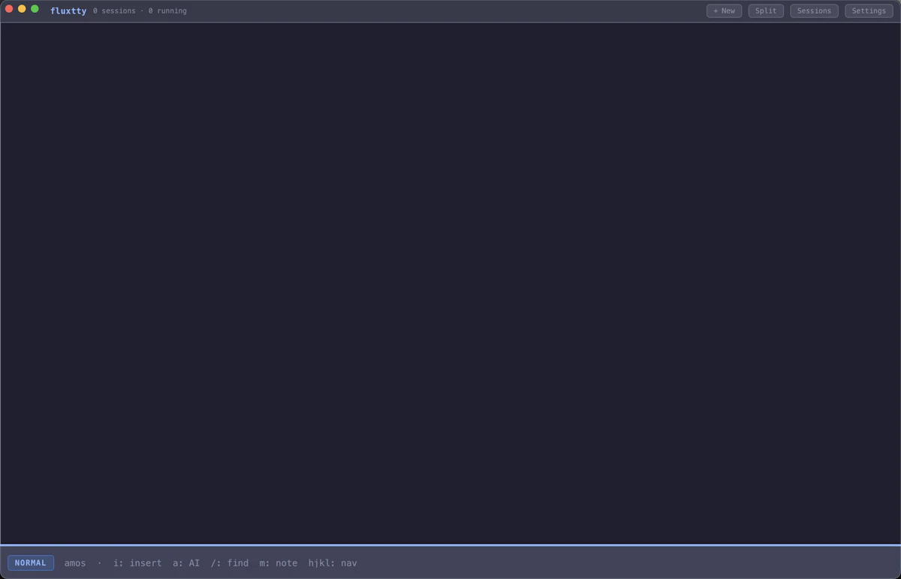The height and width of the screenshot is (579, 901).
Task: Click inside the empty terminal area
Action: tap(450, 283)
